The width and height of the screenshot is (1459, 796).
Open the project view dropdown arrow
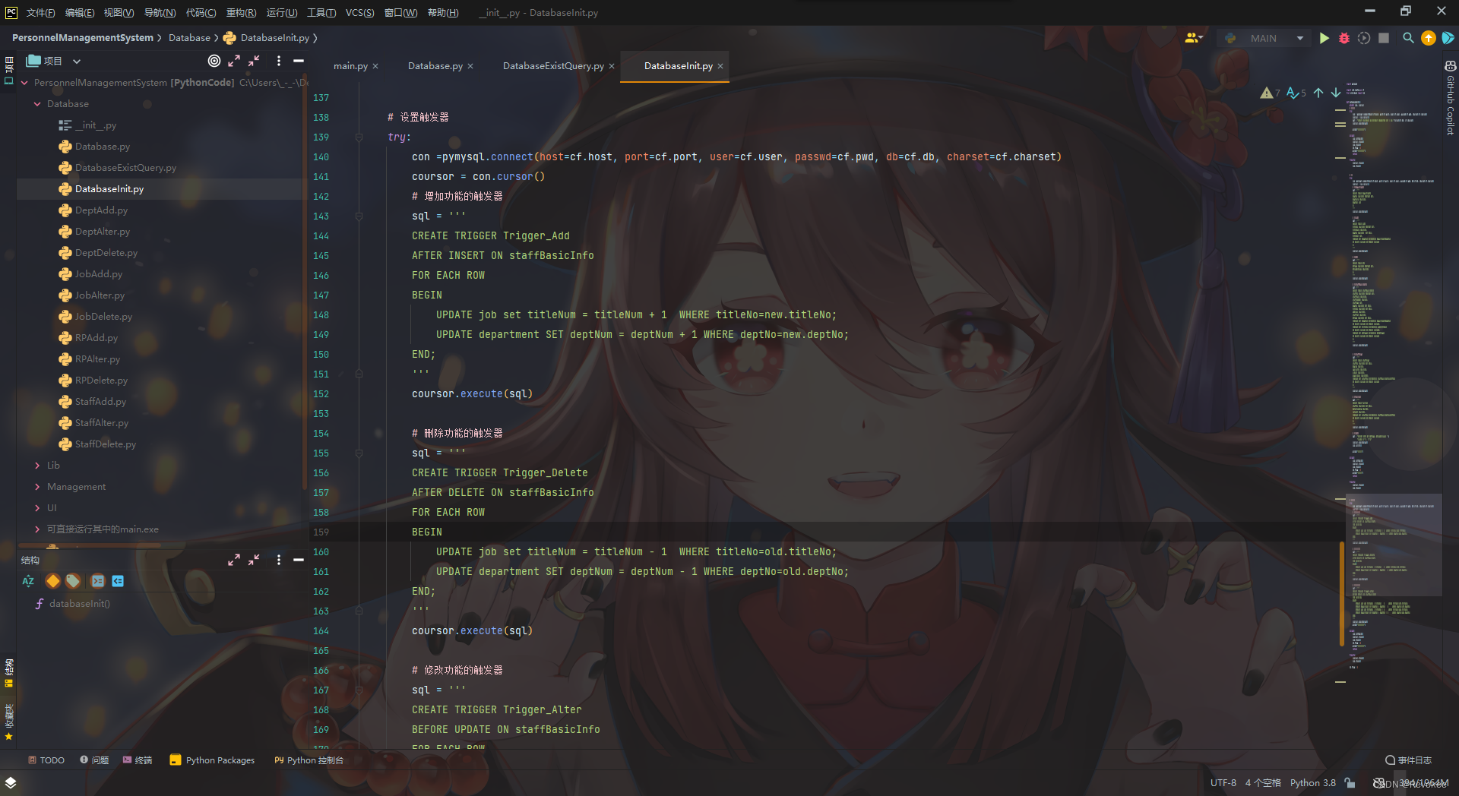(x=77, y=61)
